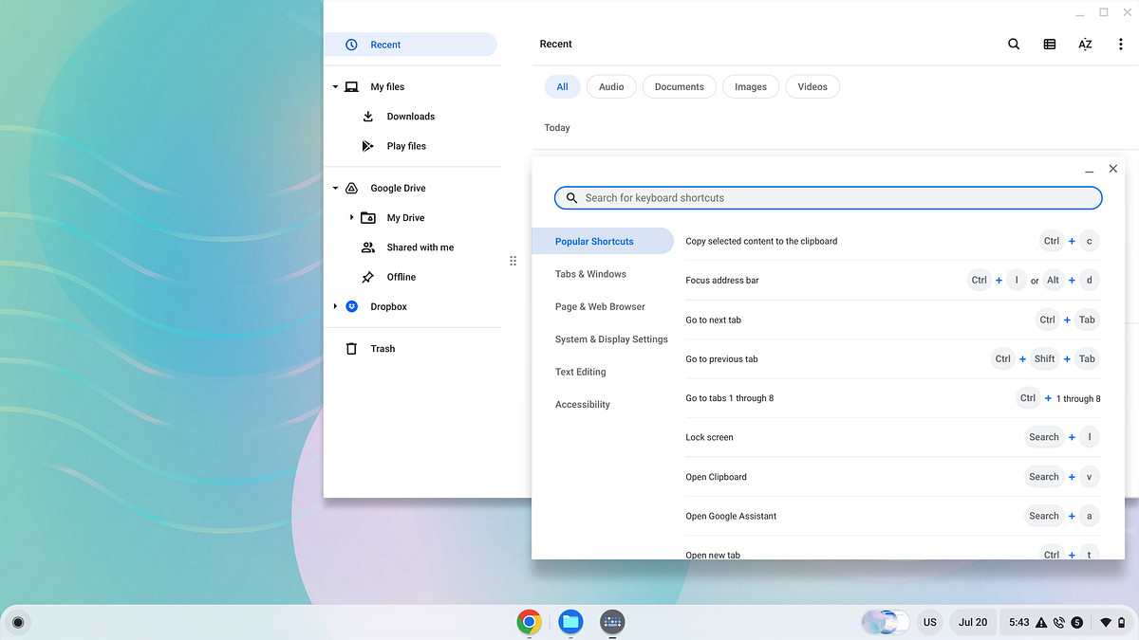1139x640 pixels.
Task: Open the Files app three-dot menu
Action: 1121,44
